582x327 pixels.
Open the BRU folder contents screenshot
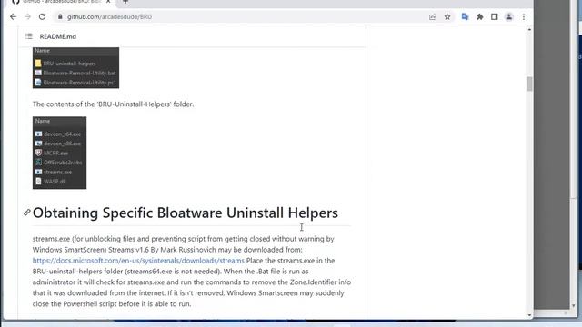[75, 67]
